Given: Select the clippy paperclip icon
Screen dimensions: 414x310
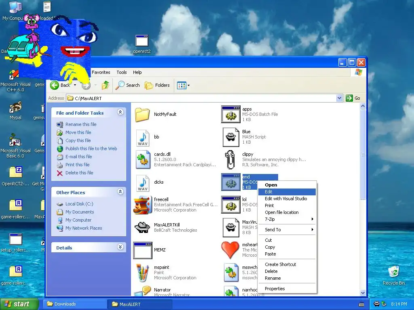Looking at the screenshot, I should (230, 159).
